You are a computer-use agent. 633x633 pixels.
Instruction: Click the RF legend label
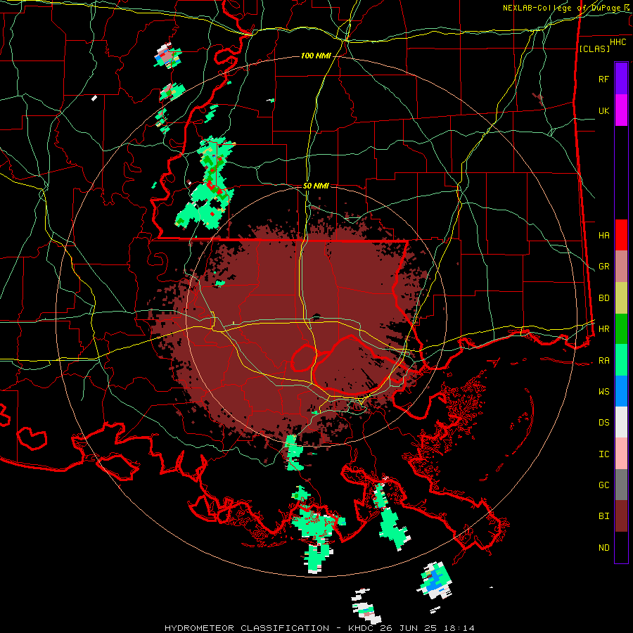point(603,79)
